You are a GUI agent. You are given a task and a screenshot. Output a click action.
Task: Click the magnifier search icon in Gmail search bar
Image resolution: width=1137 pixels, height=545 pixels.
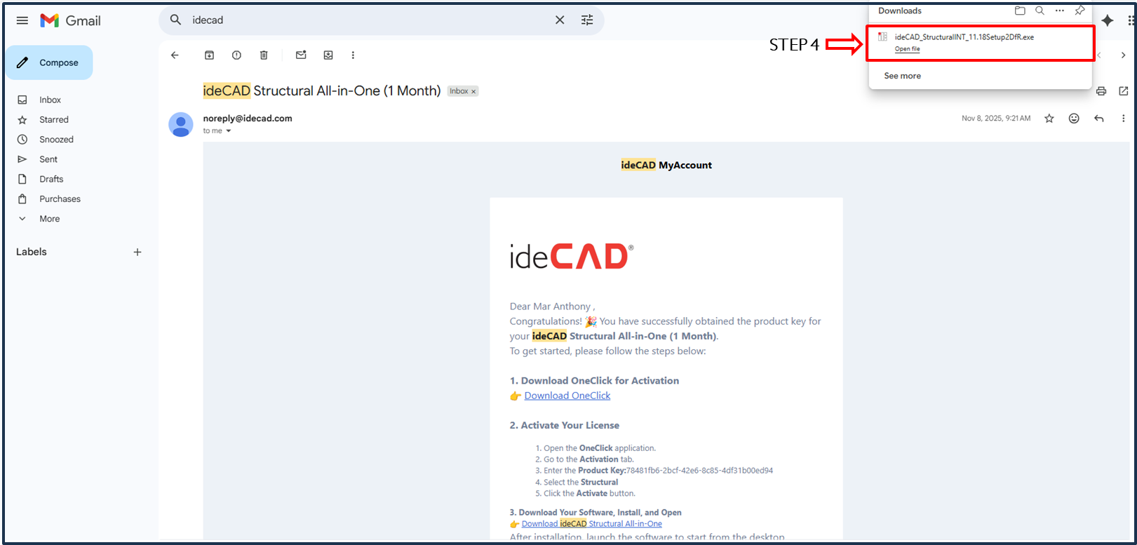pos(176,20)
